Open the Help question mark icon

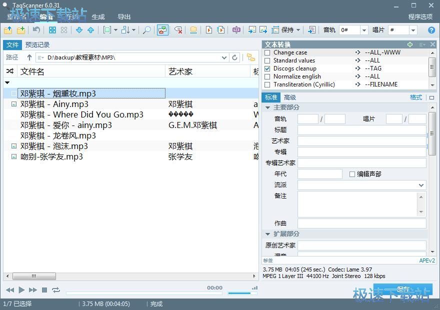[431, 30]
